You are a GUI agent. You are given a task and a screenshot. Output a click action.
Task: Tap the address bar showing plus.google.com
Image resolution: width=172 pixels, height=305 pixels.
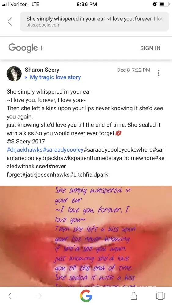click(x=94, y=21)
